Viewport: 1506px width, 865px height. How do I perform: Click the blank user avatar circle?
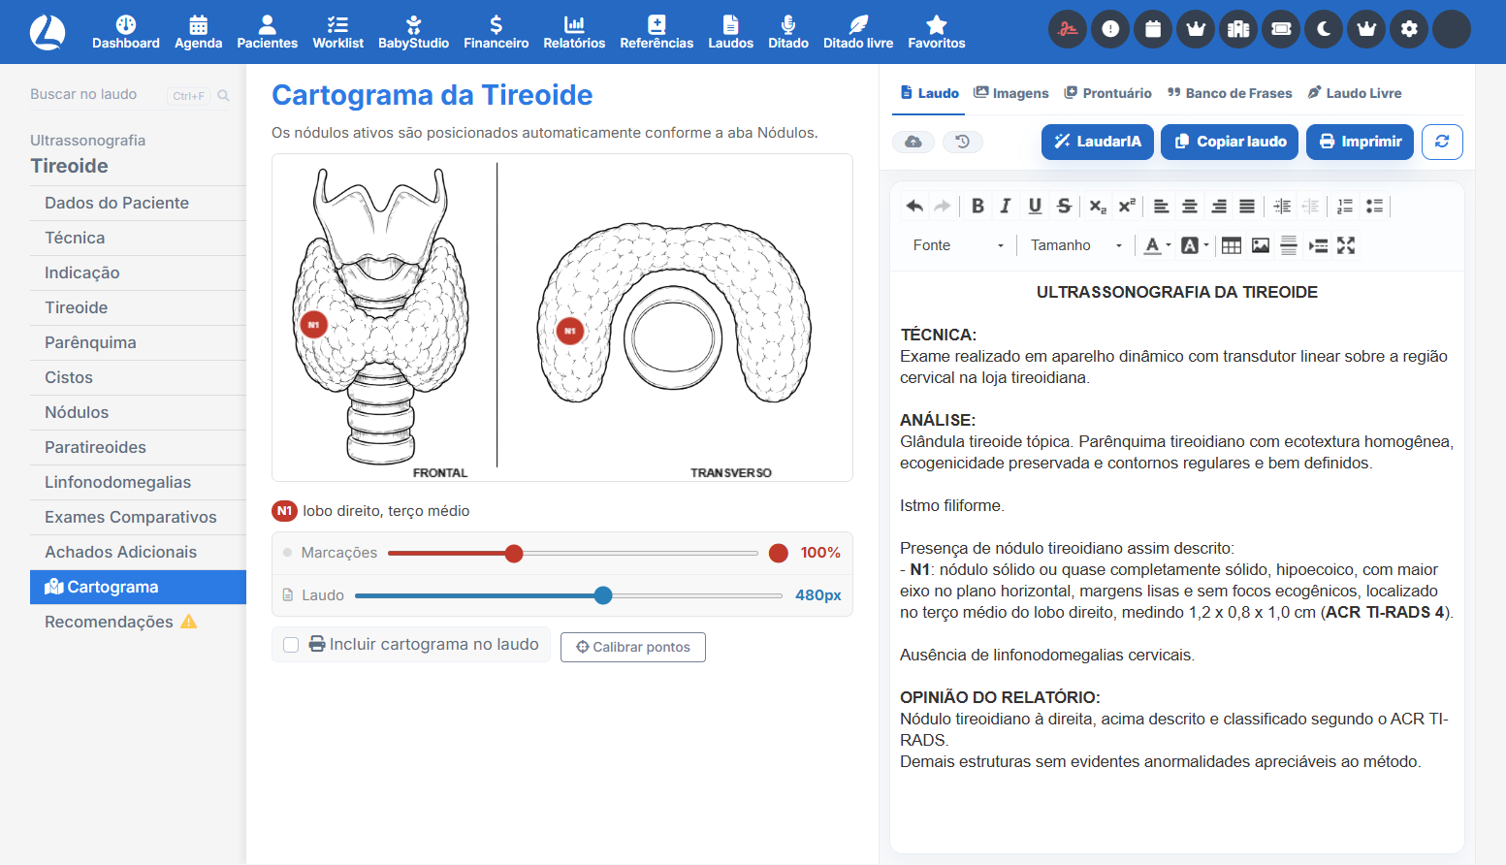click(x=1452, y=29)
